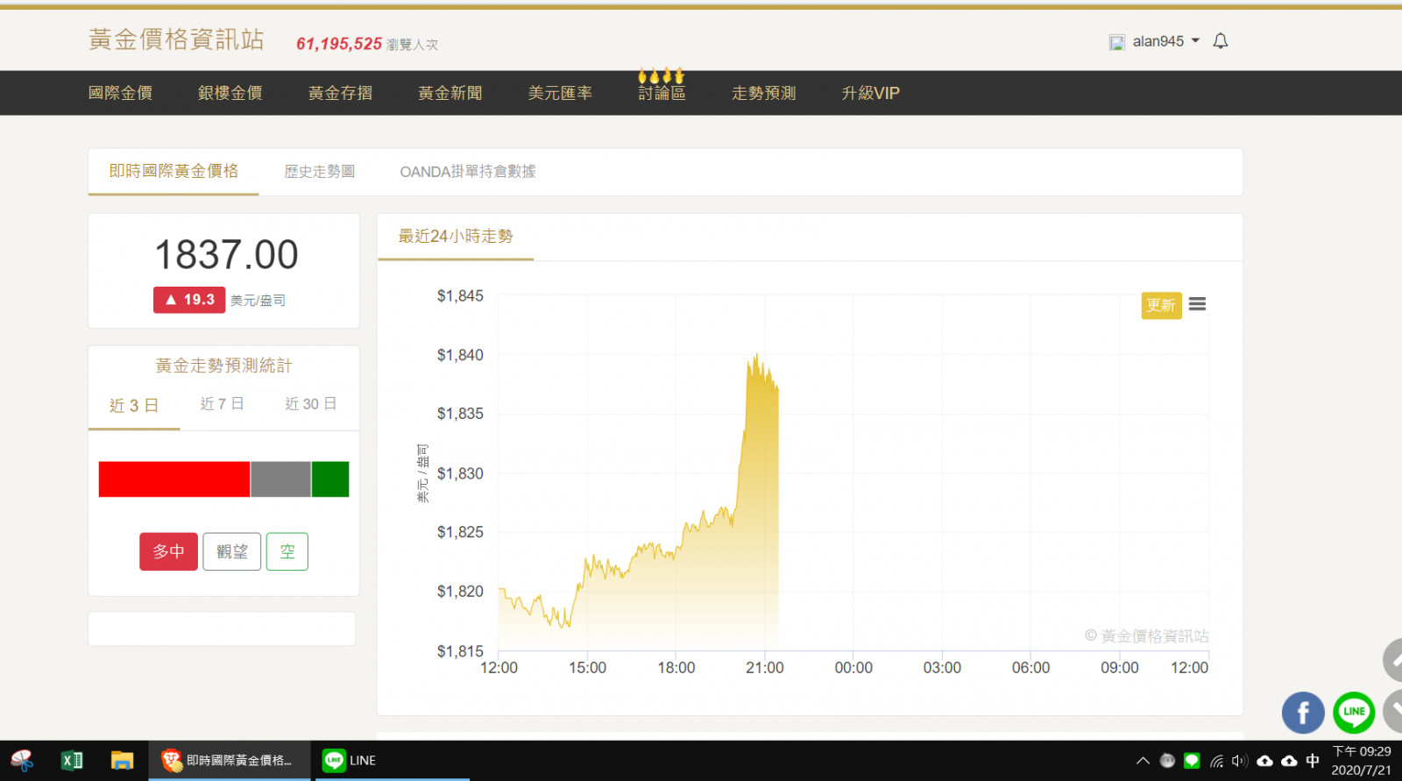Image resolution: width=1402 pixels, height=781 pixels.
Task: Click the 黃金價格資訊站 site title
Action: click(176, 39)
